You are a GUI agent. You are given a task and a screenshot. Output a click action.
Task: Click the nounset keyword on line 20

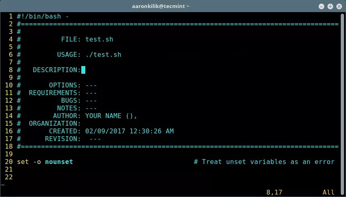[x=59, y=162]
